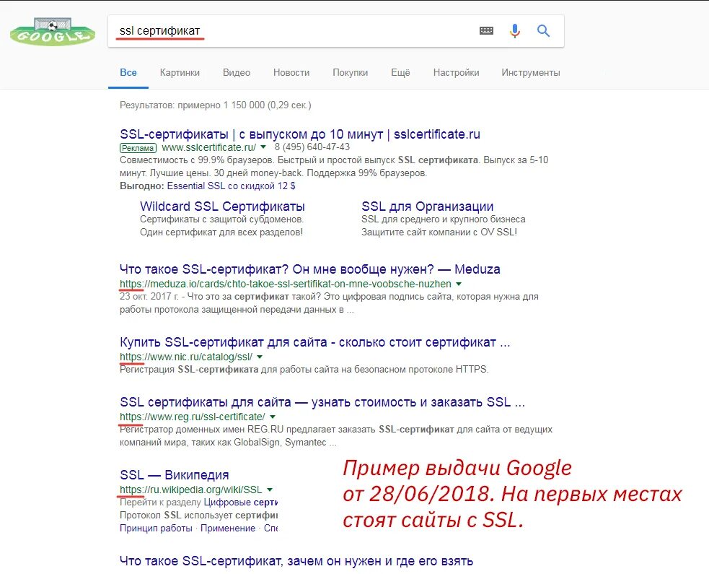Open the on-screen keyboard icon
Image resolution: width=709 pixels, height=574 pixels.
tap(486, 31)
